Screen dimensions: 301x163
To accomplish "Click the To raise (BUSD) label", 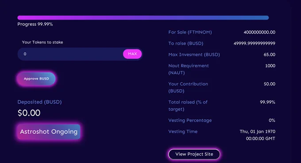I will [x=186, y=43].
